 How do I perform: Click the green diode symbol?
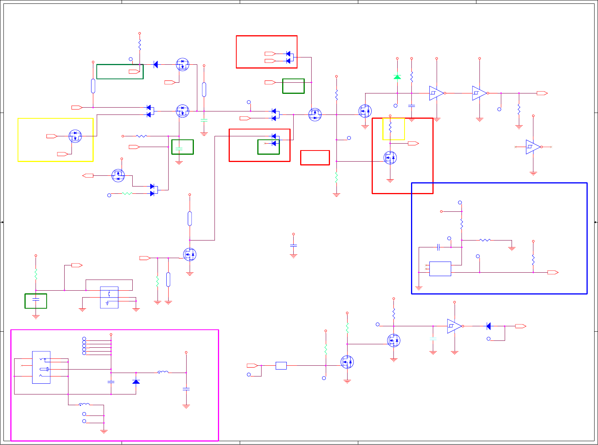[x=397, y=77]
